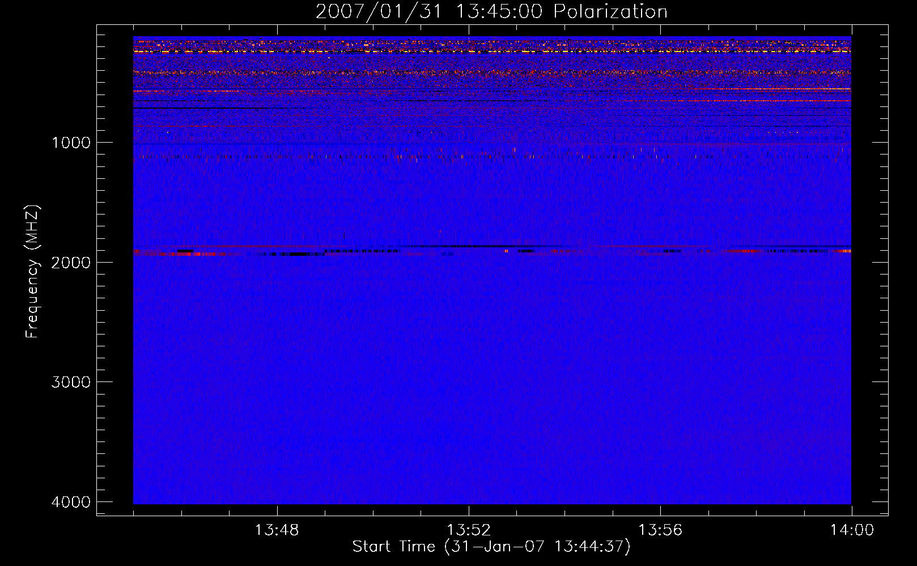Click the 2000 frequency tick label
This screenshot has width=917, height=566.
[71, 263]
